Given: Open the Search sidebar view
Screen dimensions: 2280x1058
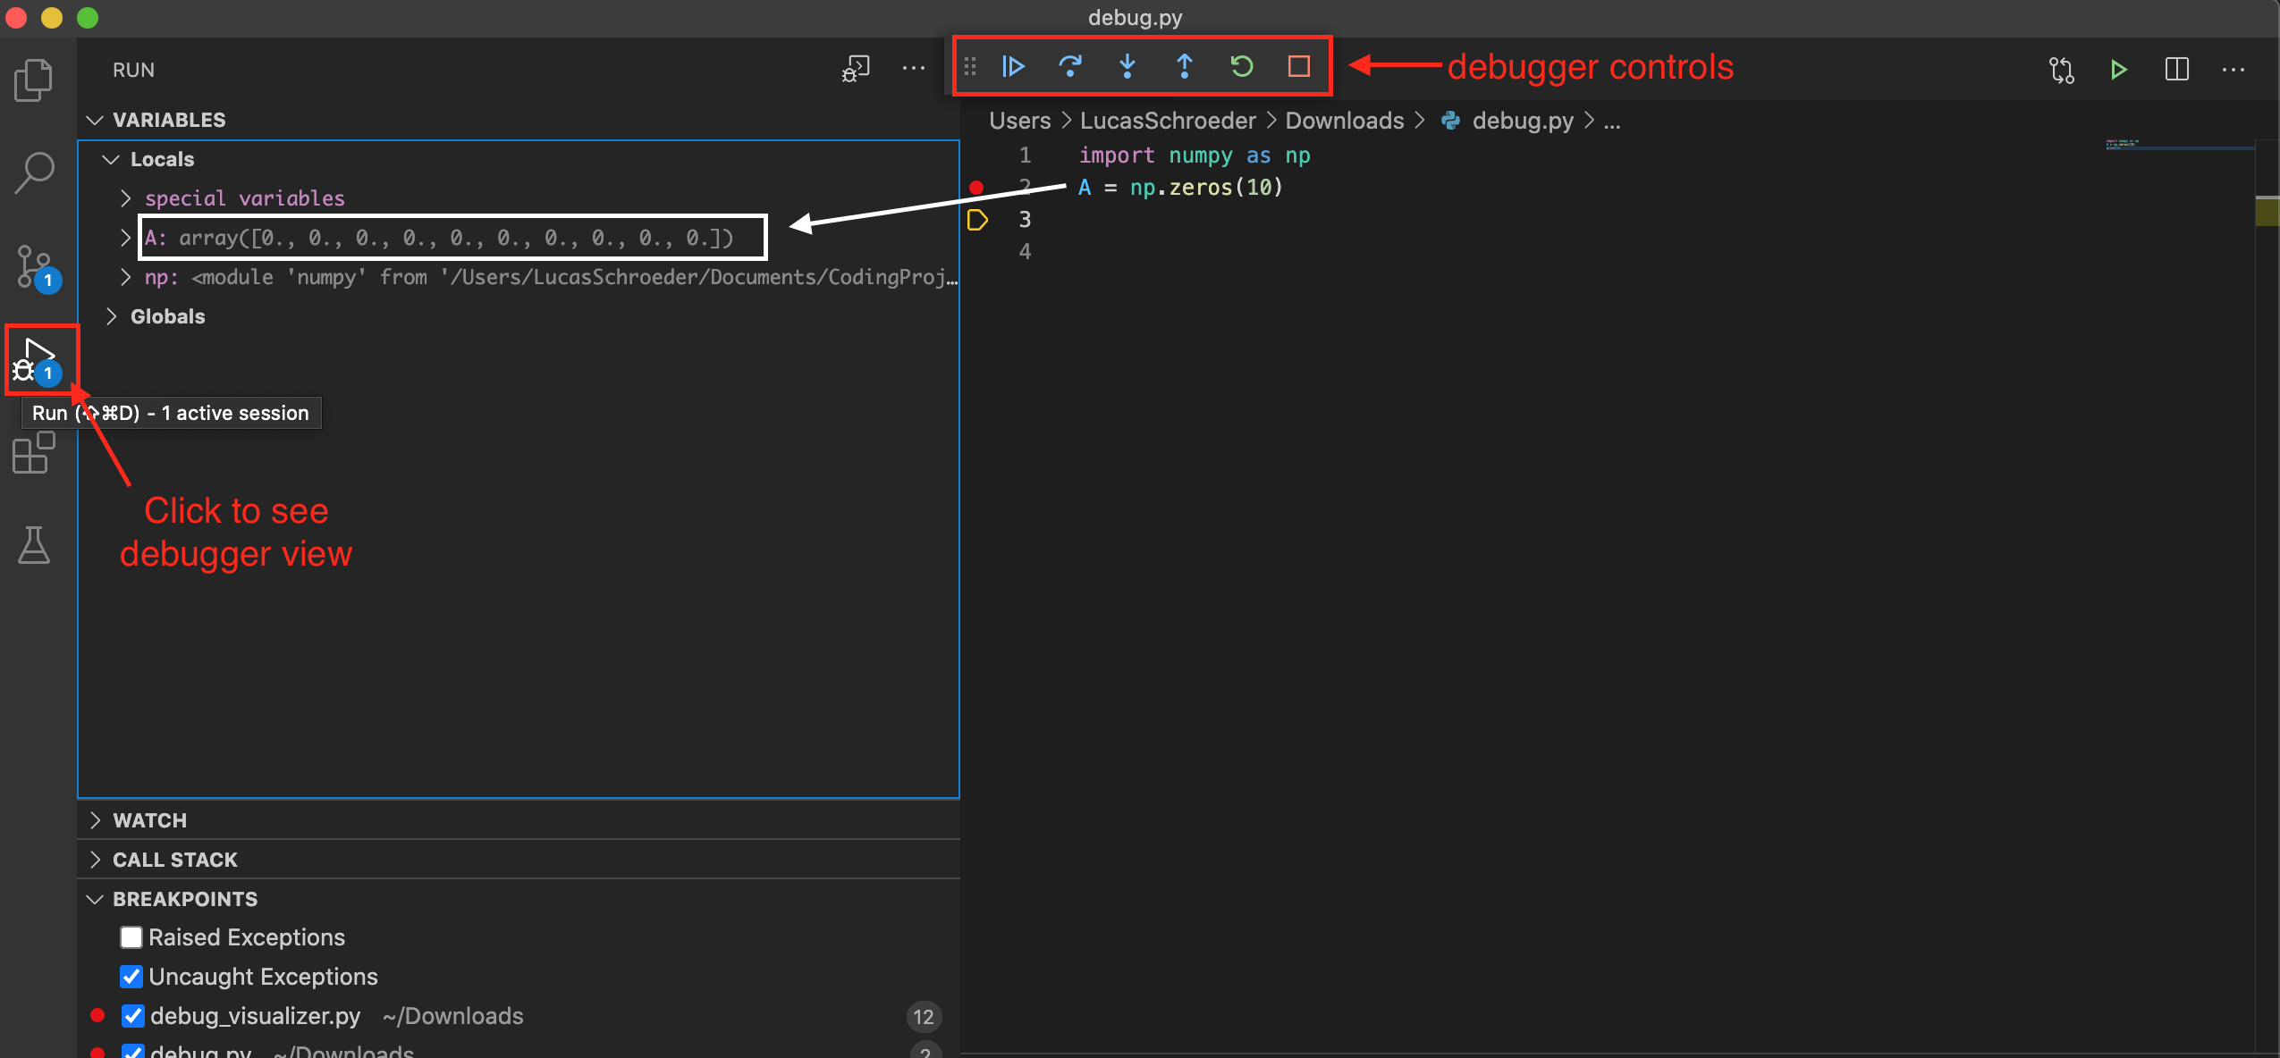Looking at the screenshot, I should (x=36, y=170).
